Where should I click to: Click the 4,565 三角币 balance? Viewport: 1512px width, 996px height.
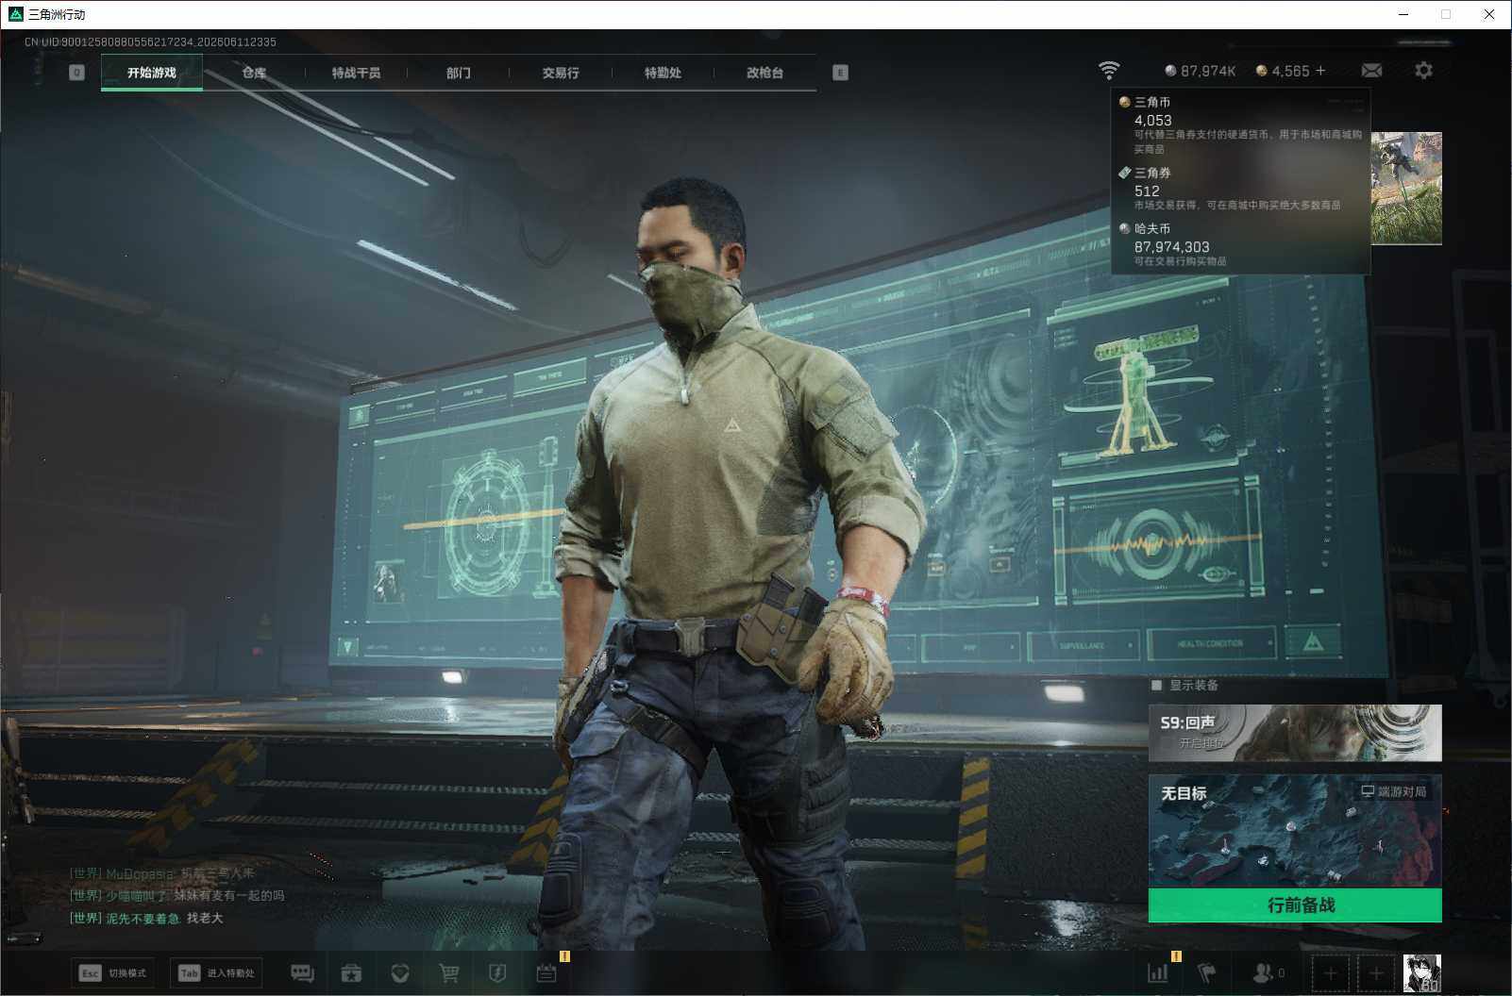[1283, 71]
